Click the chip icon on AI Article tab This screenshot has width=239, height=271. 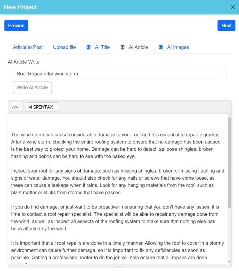point(122,47)
